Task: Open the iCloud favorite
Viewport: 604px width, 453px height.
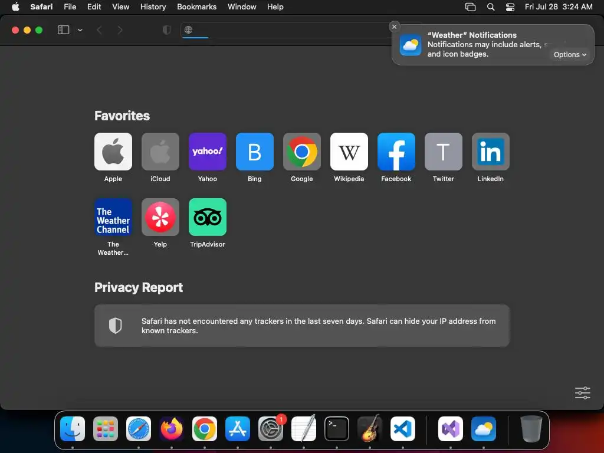Action: (x=160, y=152)
